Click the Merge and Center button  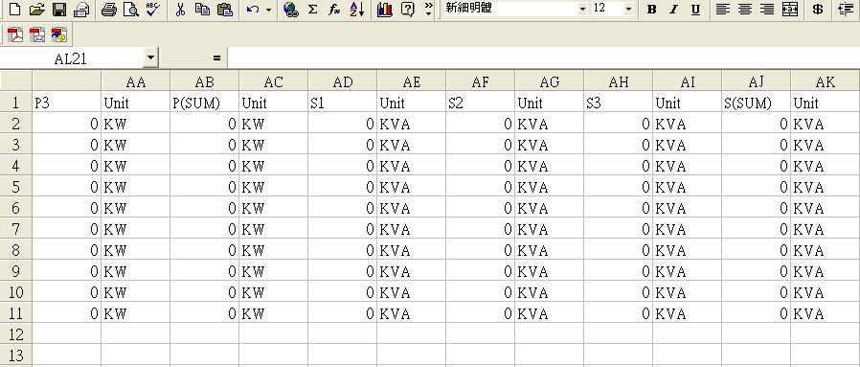tap(790, 10)
